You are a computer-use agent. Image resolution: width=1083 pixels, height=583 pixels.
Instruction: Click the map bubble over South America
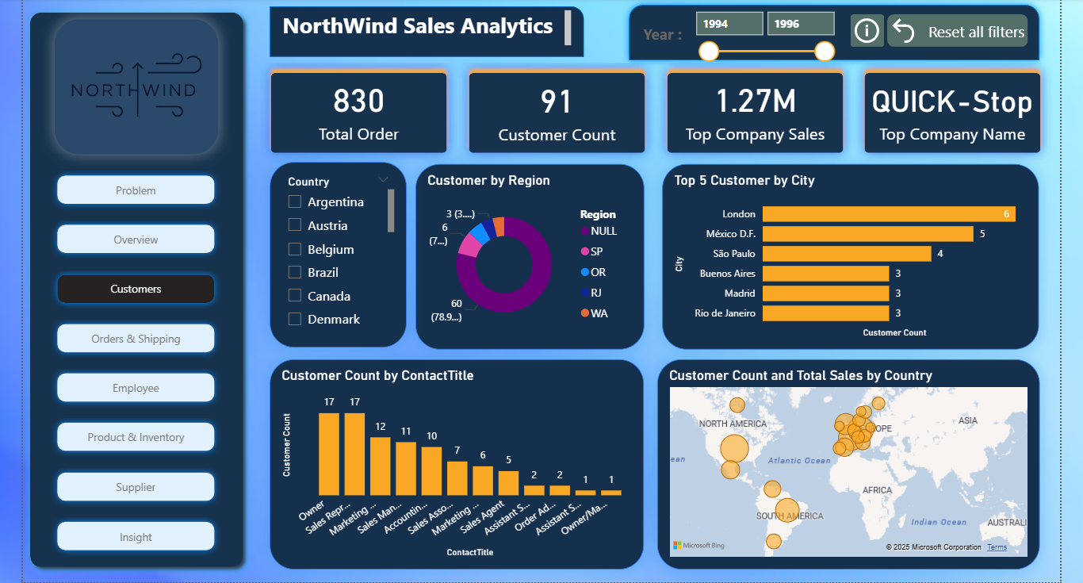tap(786, 512)
